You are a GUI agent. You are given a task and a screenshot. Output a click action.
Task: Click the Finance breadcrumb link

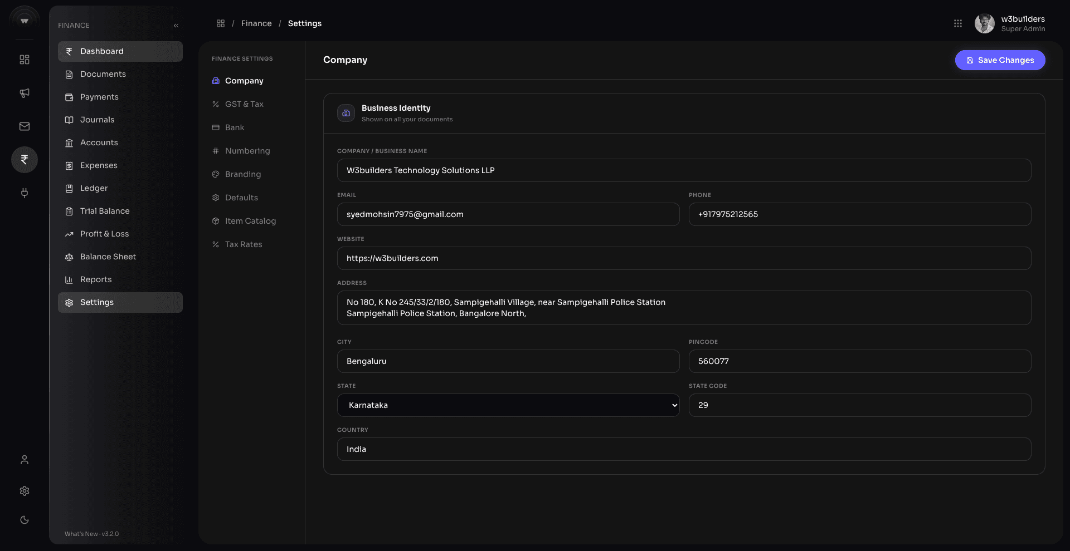(256, 23)
